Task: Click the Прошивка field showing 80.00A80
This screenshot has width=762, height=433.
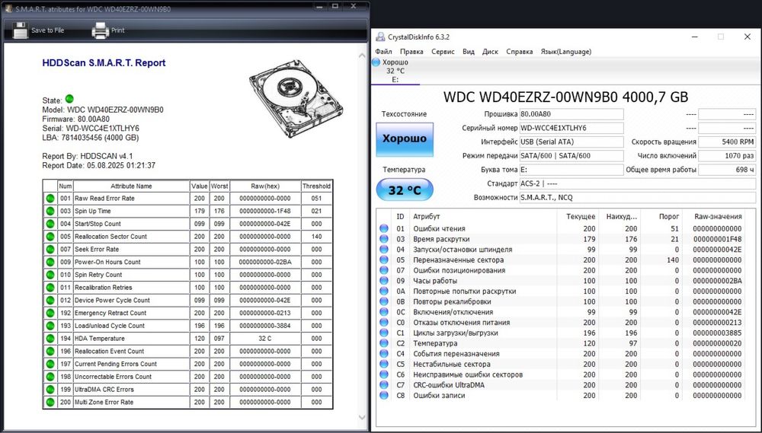Action: coord(571,114)
